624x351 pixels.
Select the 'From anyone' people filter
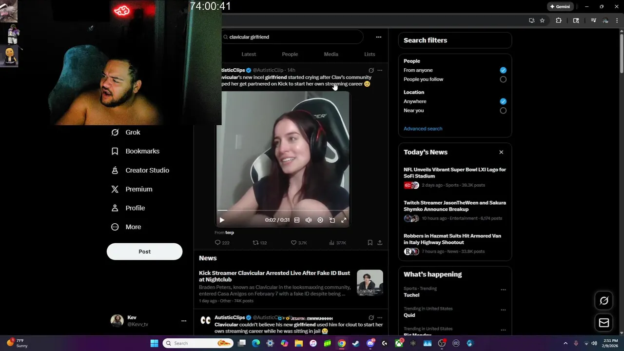pyautogui.click(x=503, y=70)
